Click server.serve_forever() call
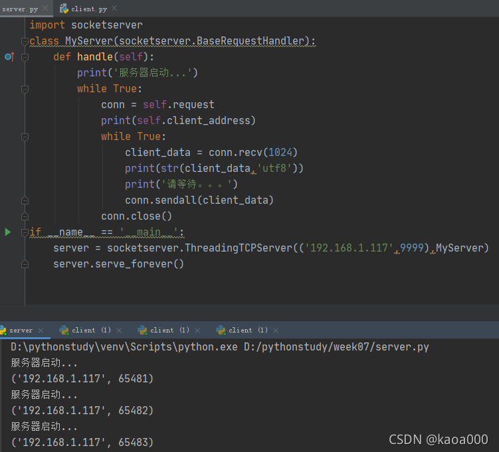Viewport: 499px width, 452px height. (118, 264)
